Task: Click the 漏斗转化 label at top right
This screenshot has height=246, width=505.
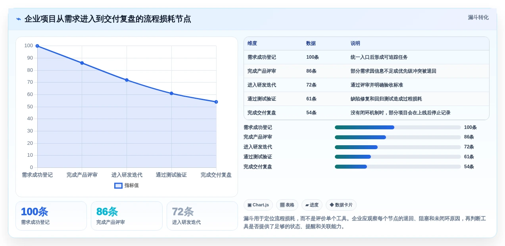Action: click(x=478, y=17)
